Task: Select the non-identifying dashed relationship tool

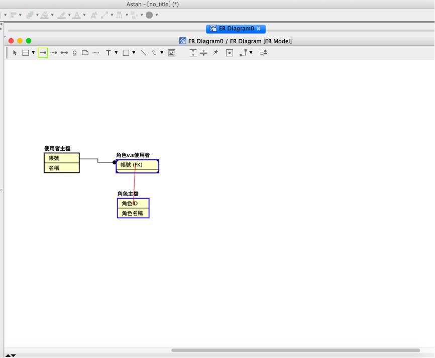Action: pos(54,53)
